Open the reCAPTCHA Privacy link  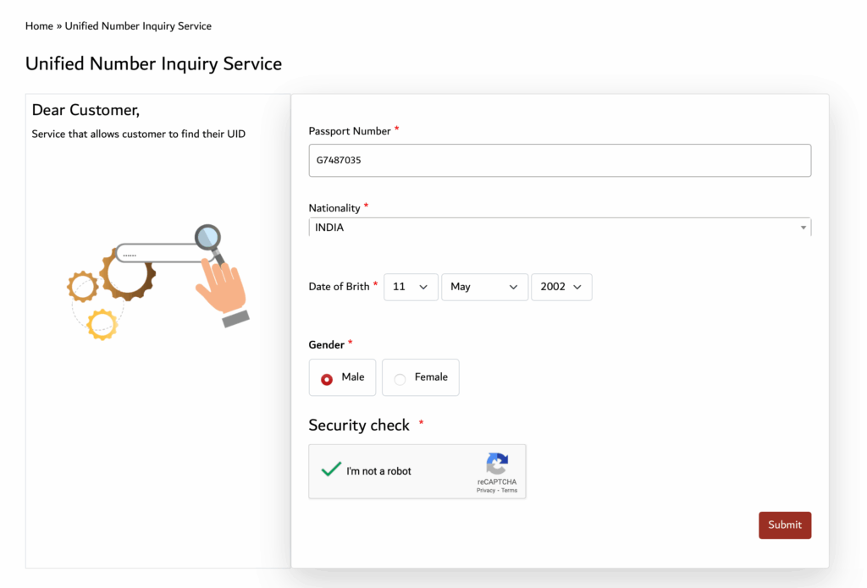(x=485, y=491)
